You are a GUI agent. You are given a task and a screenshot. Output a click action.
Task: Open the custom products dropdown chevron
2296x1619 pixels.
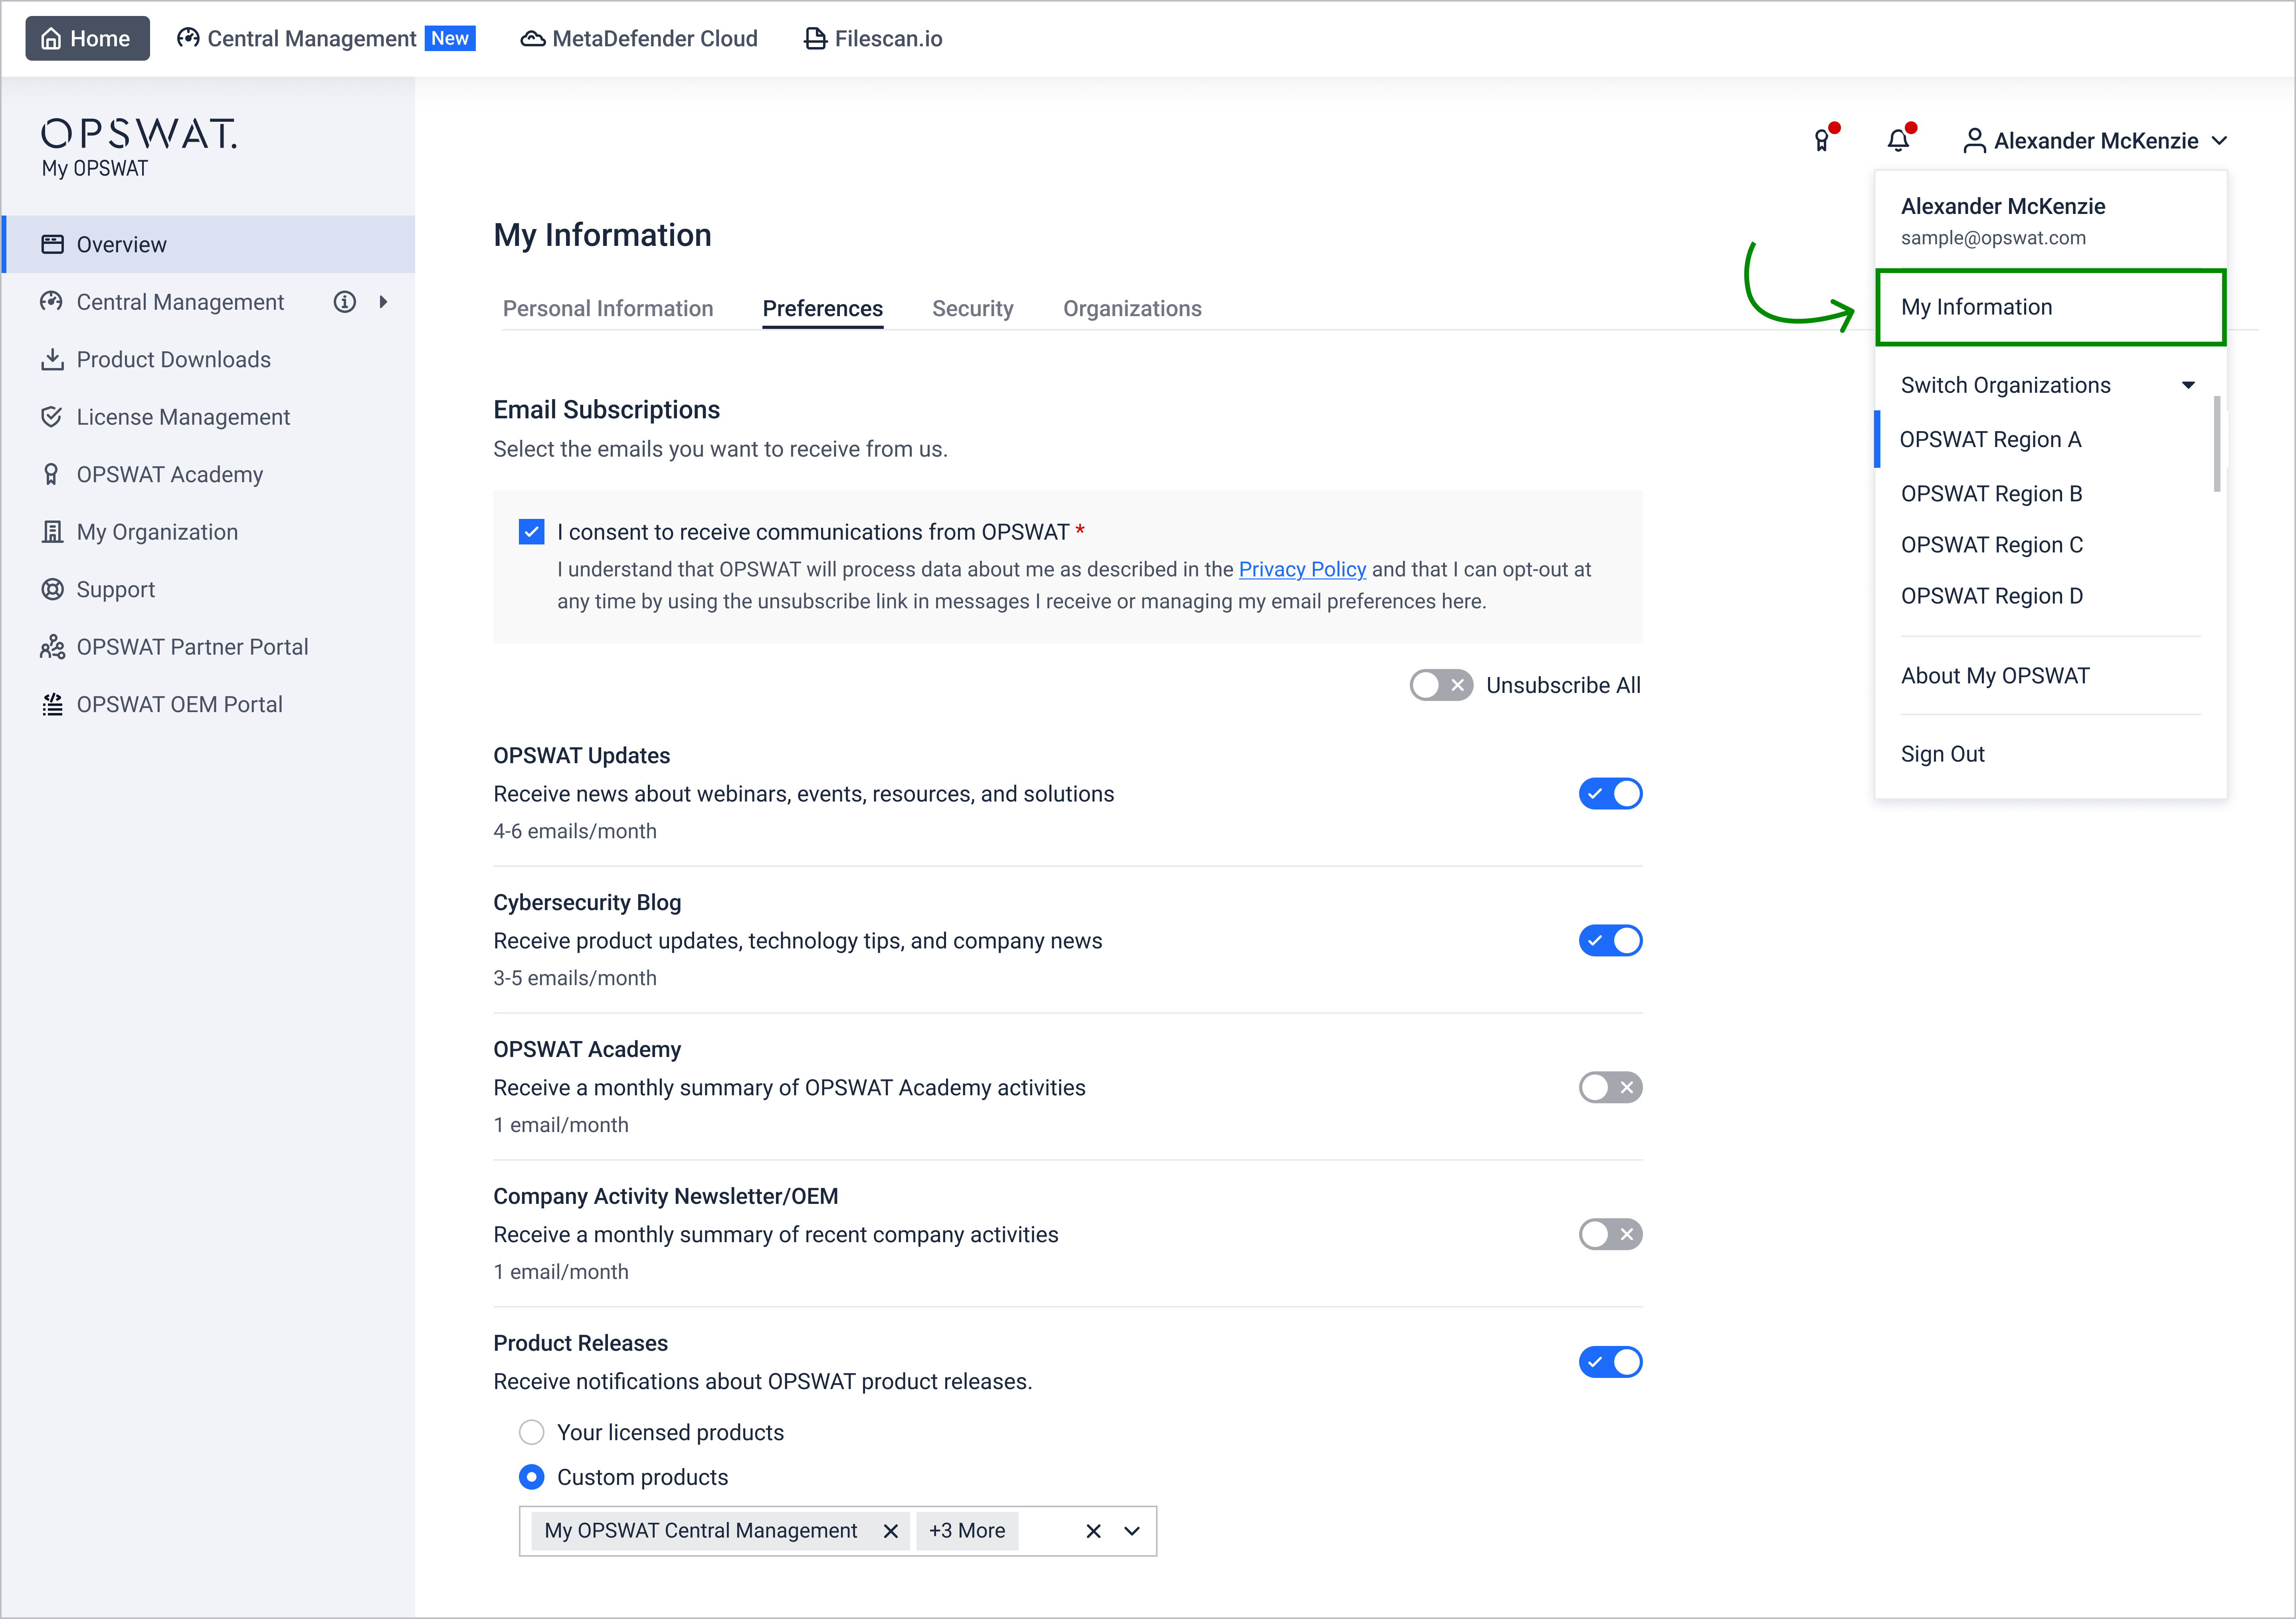pyautogui.click(x=1132, y=1531)
